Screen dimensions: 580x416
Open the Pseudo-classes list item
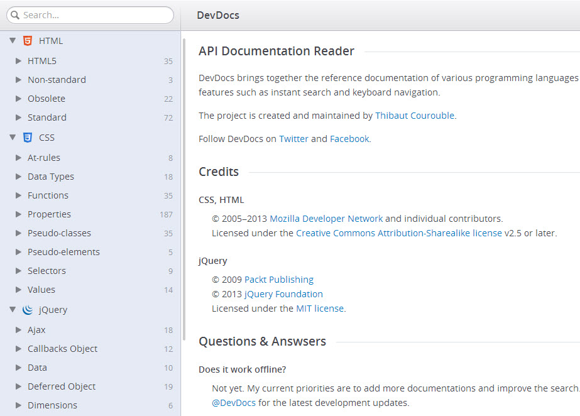[59, 233]
